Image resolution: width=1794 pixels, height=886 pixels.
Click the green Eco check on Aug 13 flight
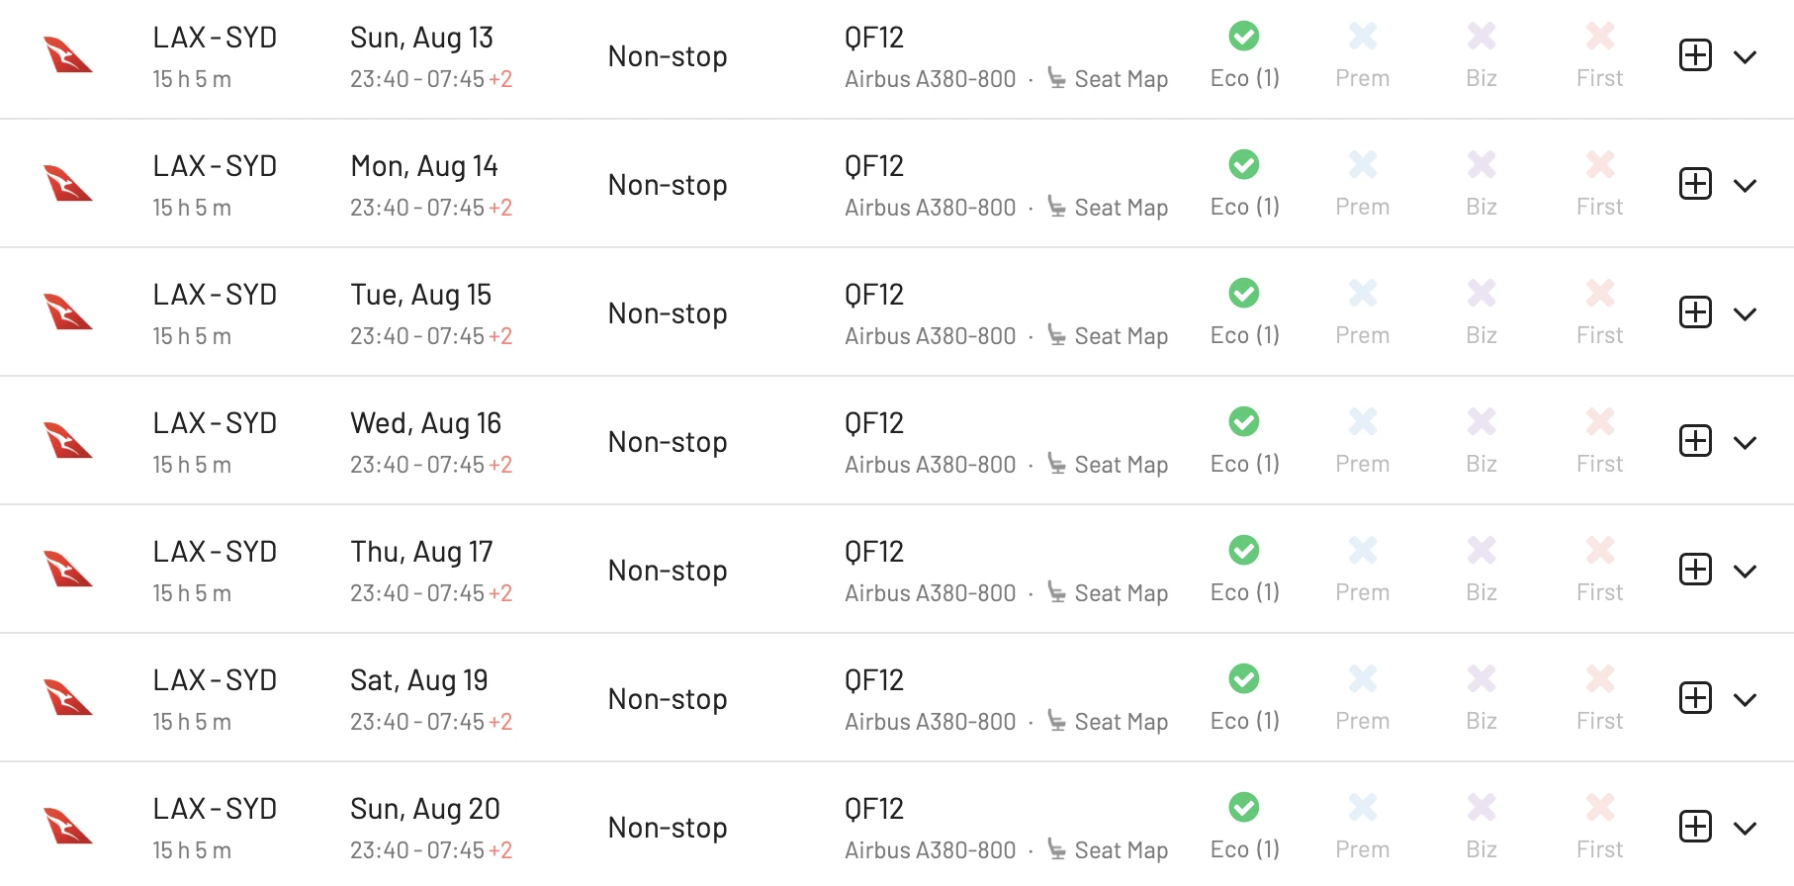coord(1244,37)
